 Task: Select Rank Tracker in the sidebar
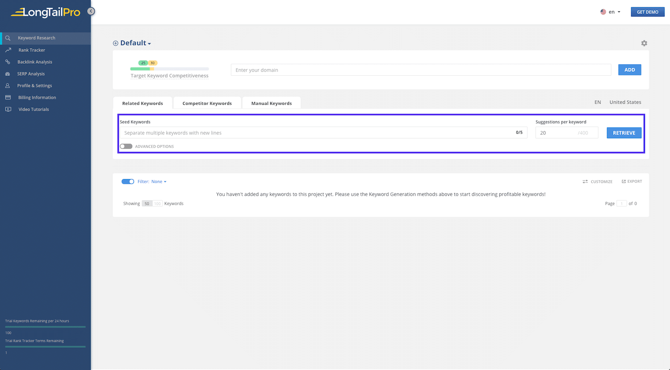point(31,49)
